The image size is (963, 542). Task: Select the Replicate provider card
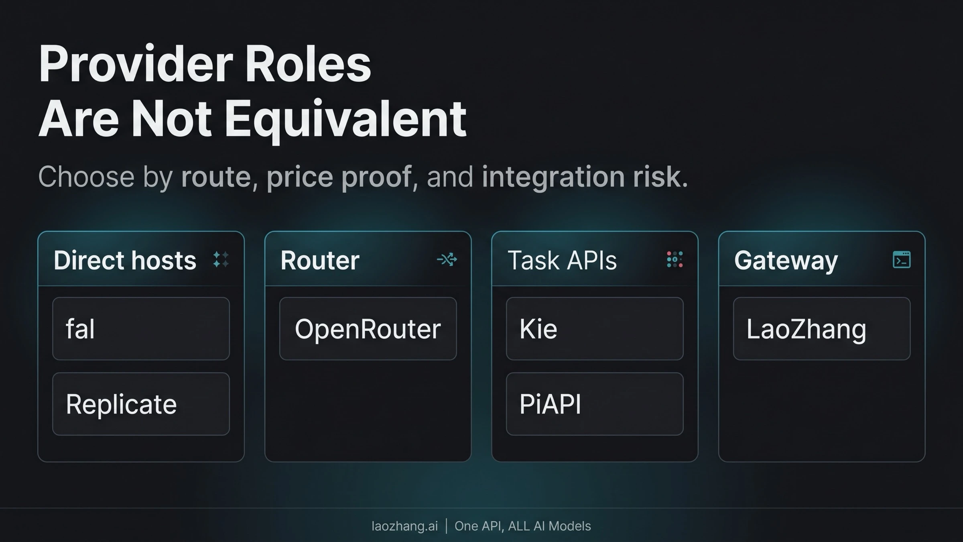[x=141, y=404]
